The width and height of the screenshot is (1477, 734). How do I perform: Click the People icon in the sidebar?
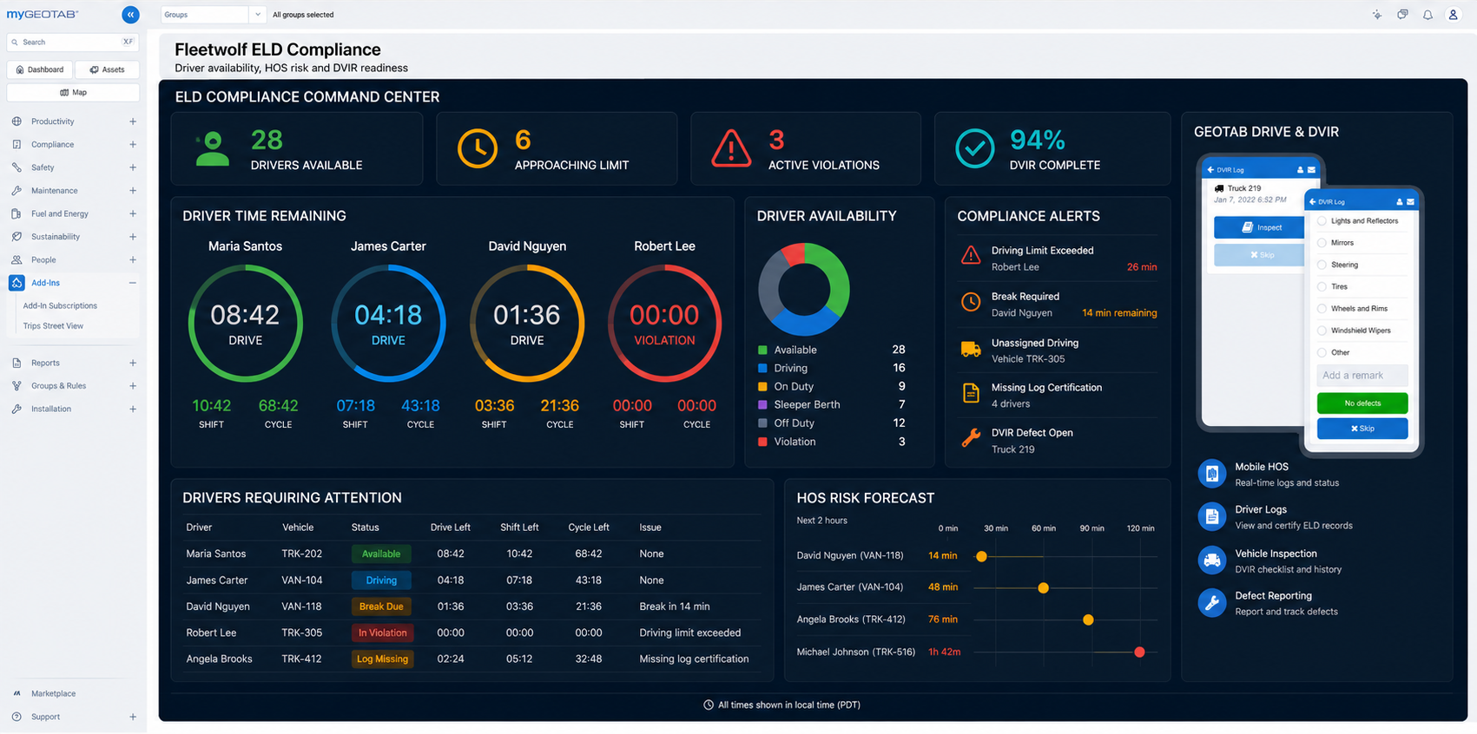pyautogui.click(x=16, y=259)
